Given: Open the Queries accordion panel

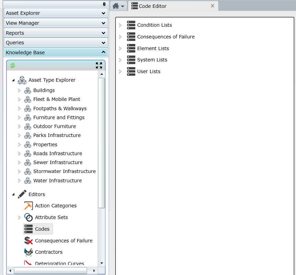Looking at the screenshot, I should coord(56,43).
